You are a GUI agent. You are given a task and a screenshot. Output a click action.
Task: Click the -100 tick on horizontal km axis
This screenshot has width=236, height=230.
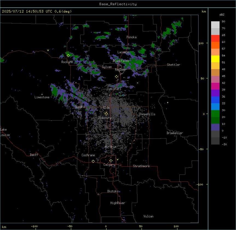[34, 226]
